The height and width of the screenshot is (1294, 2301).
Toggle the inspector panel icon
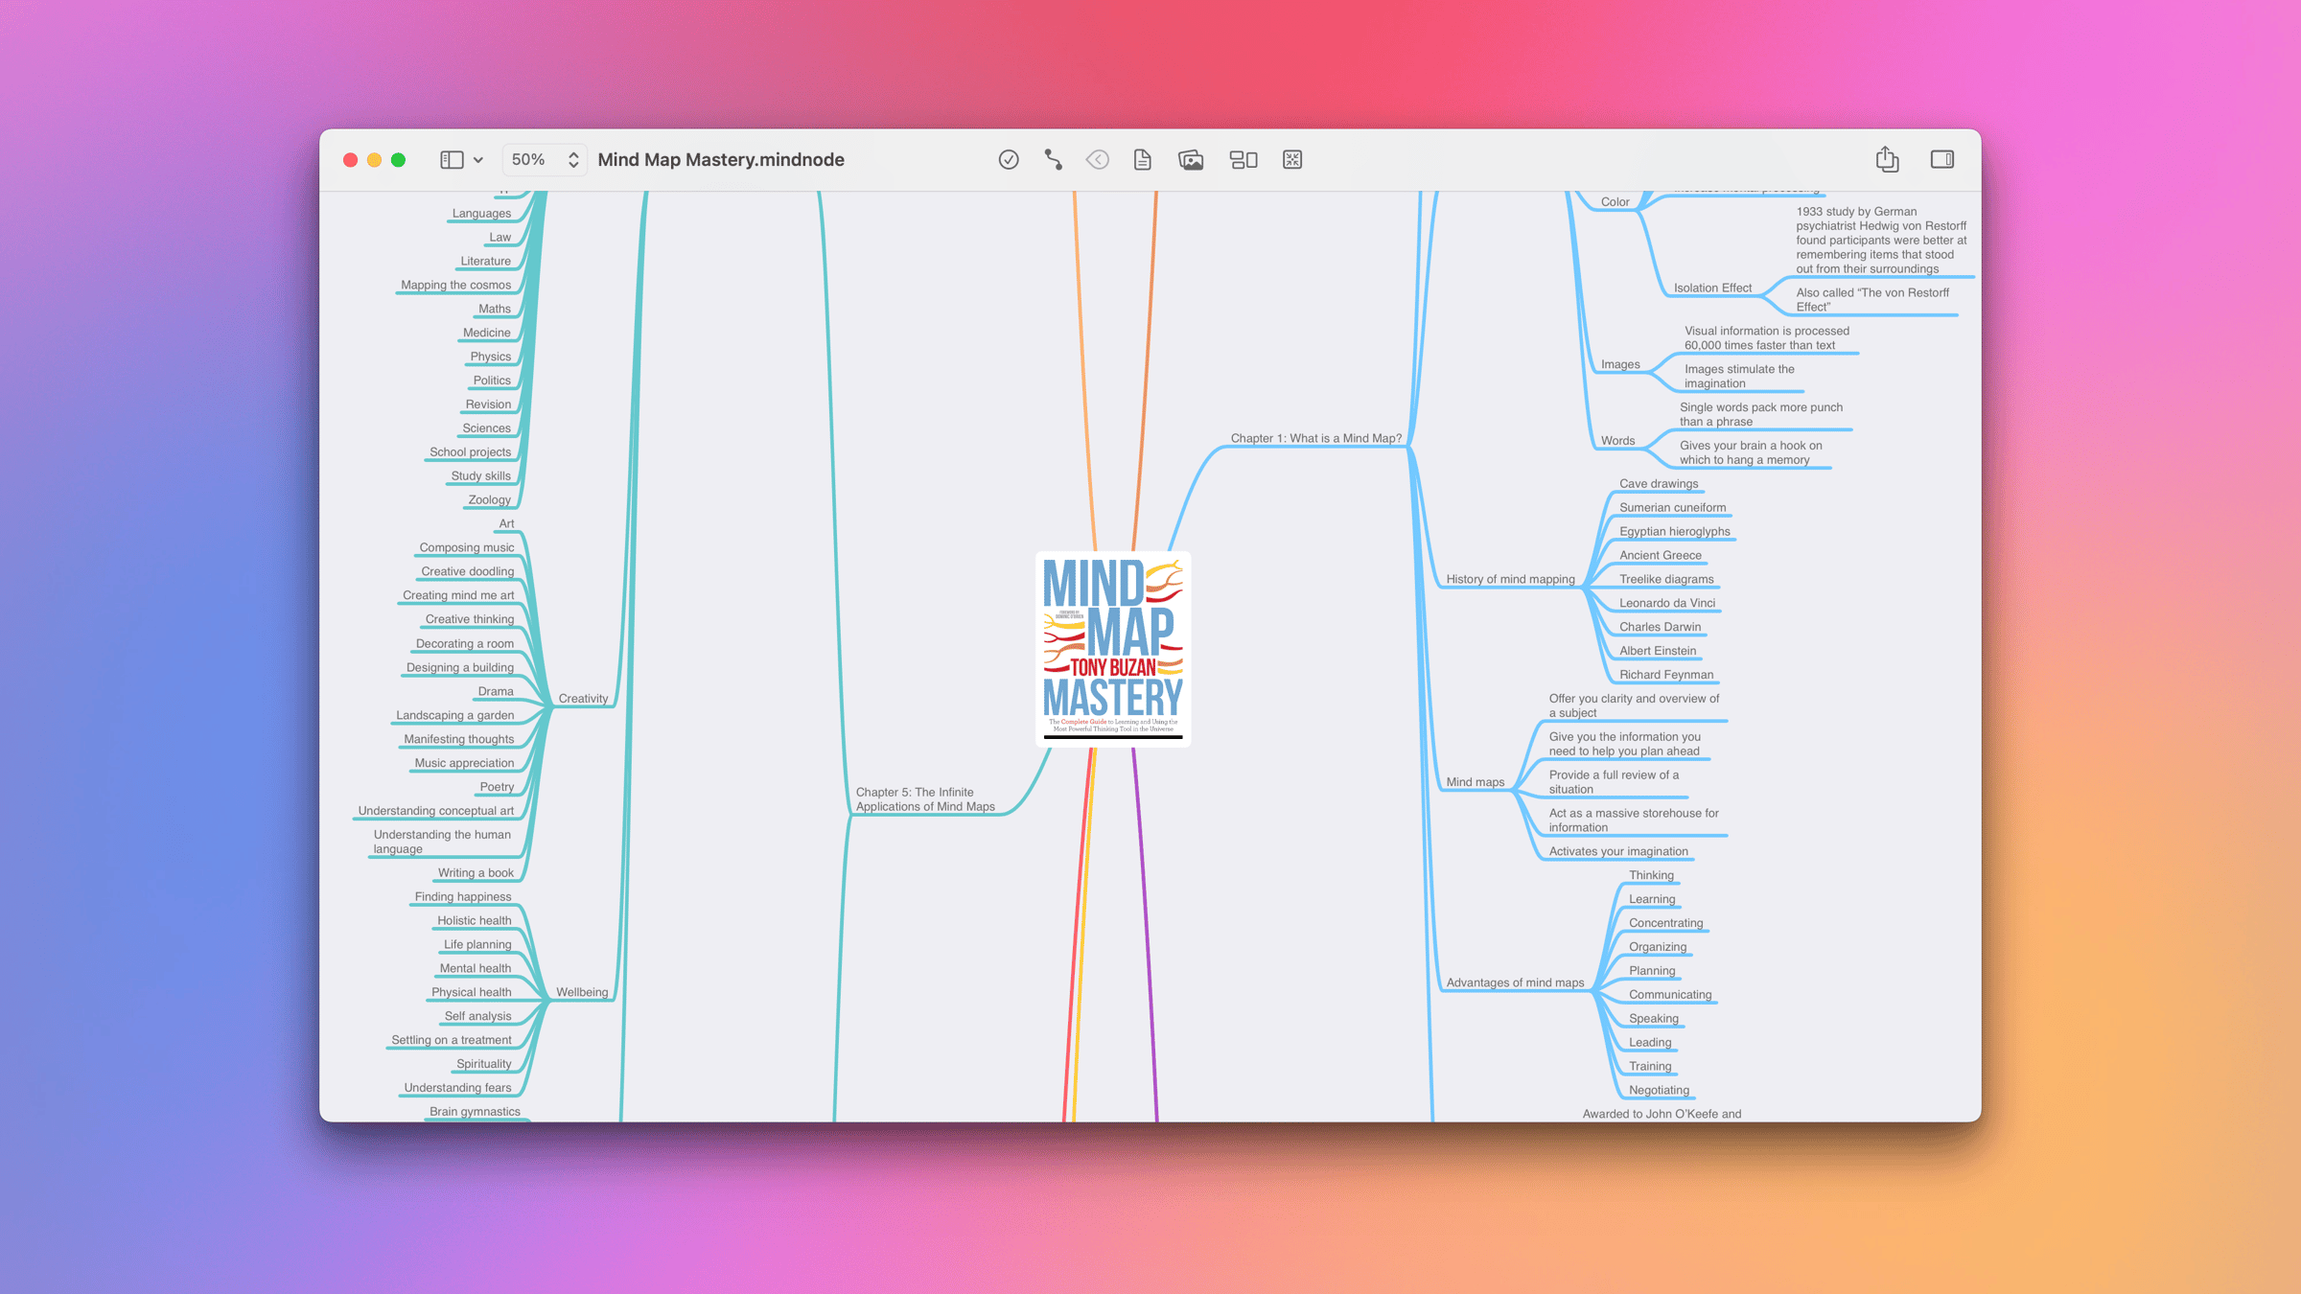point(1942,160)
